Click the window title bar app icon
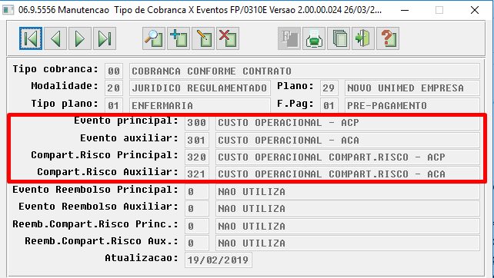This screenshot has height=278, width=494. (x=8, y=10)
